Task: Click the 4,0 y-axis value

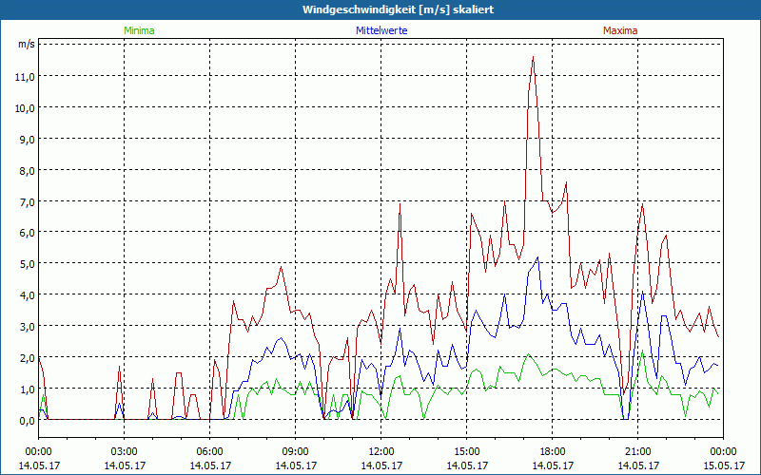Action: click(28, 295)
